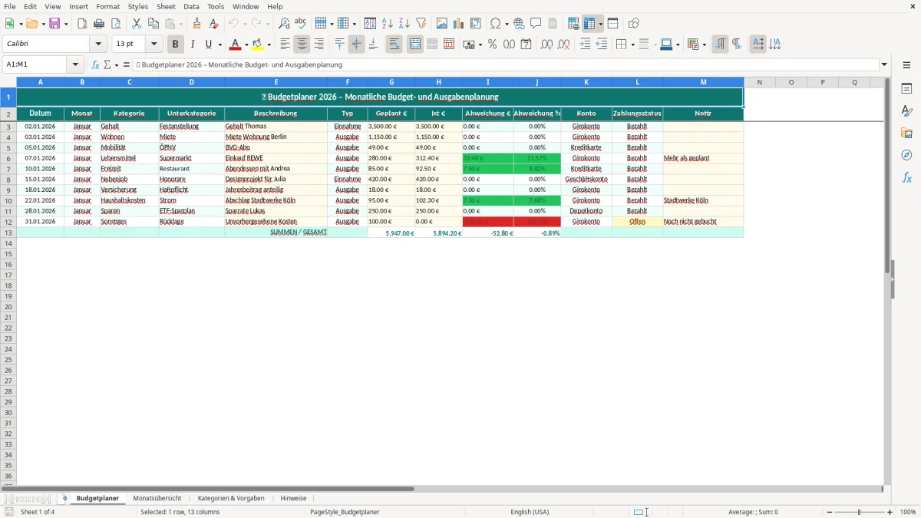
Task: Select column header E
Action: [276, 82]
